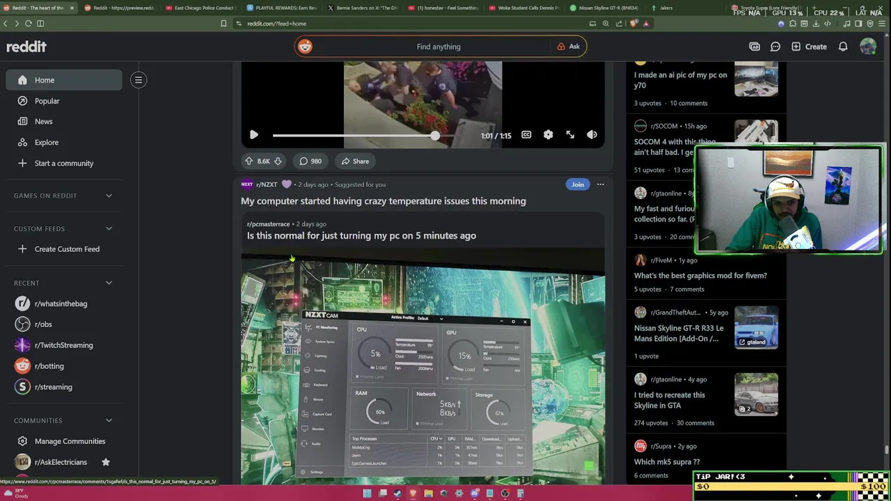Open r/NZXT subreddit link

[x=267, y=184]
